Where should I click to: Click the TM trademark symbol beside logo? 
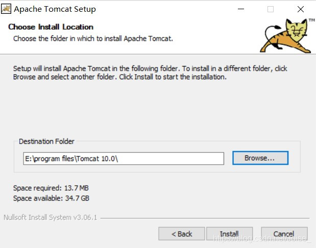pos(312,20)
